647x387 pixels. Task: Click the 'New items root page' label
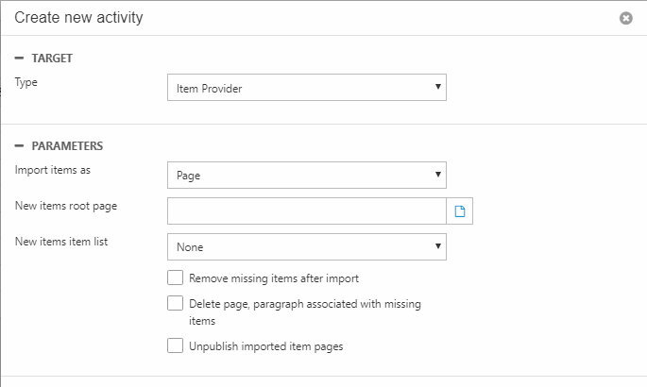point(65,206)
